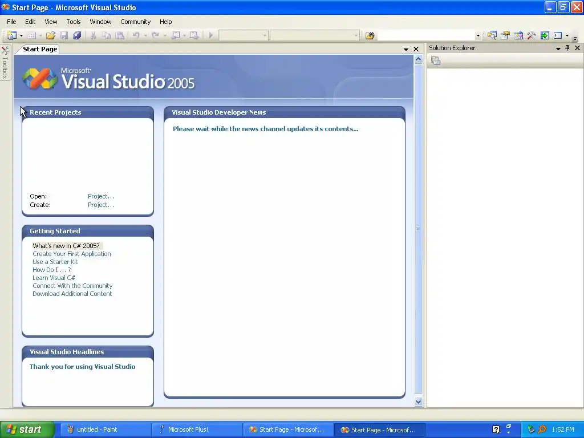The height and width of the screenshot is (438, 584).
Task: Open the Community menu
Action: [x=135, y=22]
